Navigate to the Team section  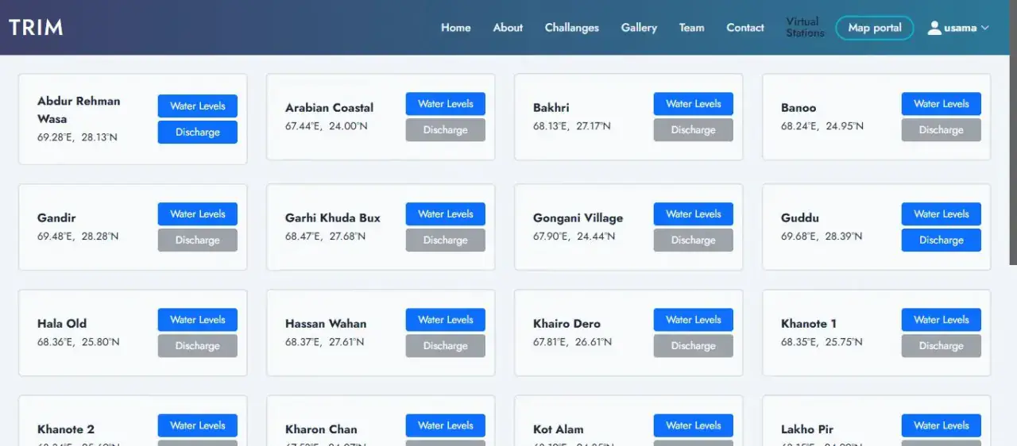coord(691,28)
